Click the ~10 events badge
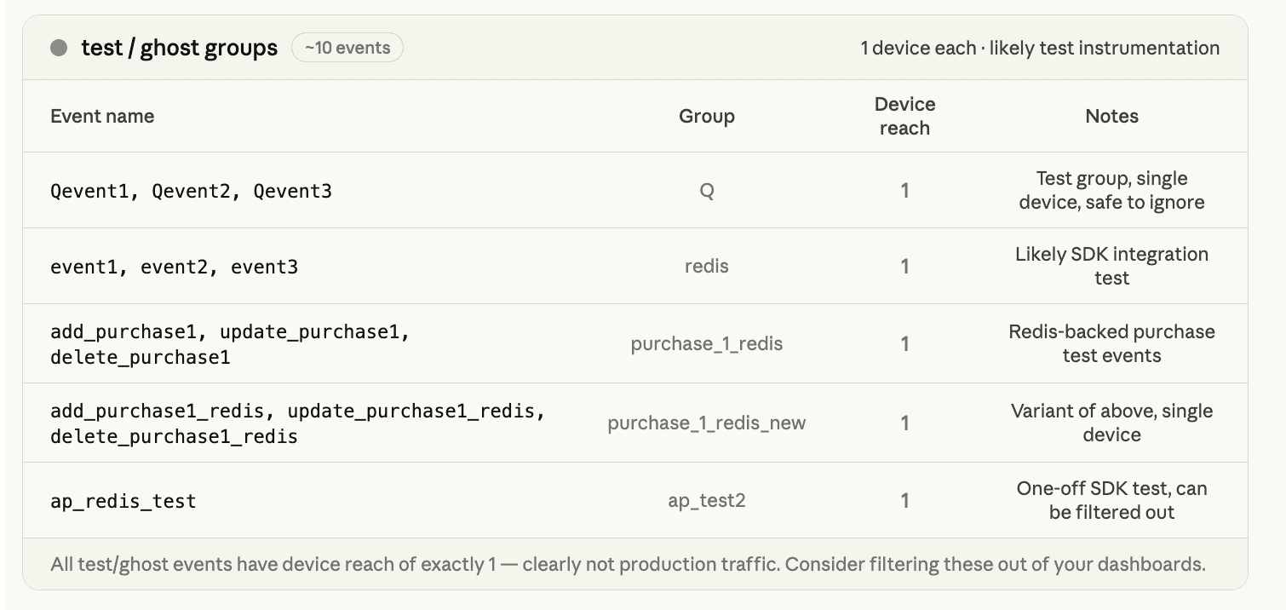The height and width of the screenshot is (610, 1286). [x=347, y=48]
